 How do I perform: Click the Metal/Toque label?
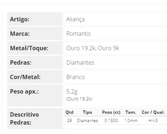(29, 48)
